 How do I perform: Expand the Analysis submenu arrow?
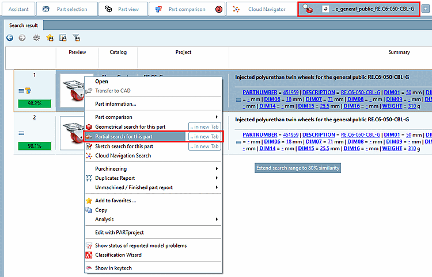(217, 220)
